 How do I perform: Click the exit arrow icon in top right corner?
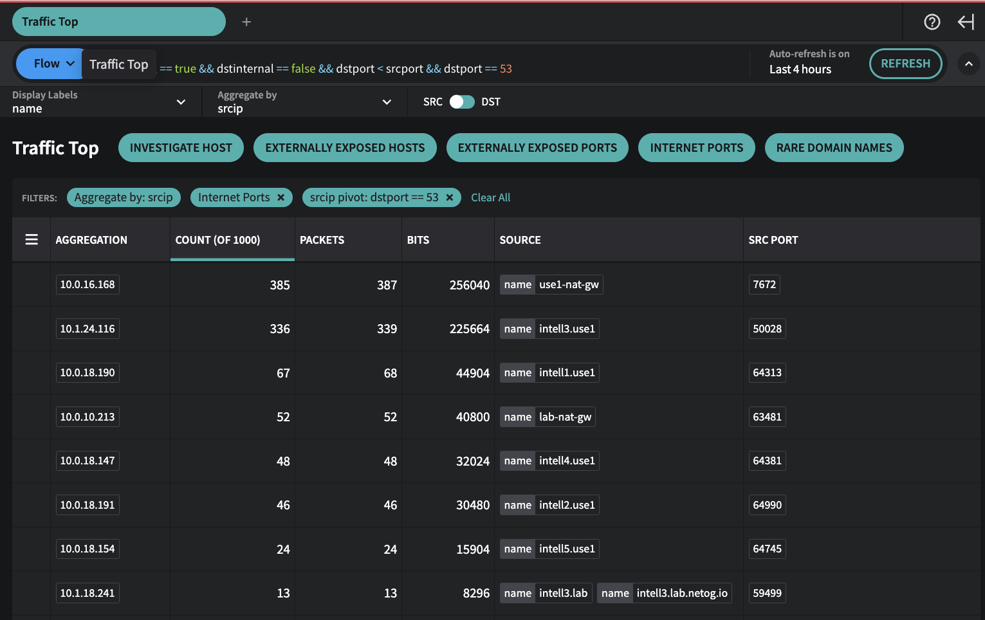966,21
